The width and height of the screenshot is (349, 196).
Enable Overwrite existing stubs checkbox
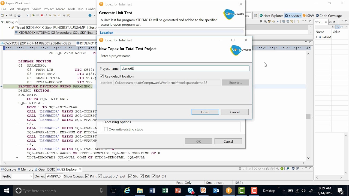(106, 129)
